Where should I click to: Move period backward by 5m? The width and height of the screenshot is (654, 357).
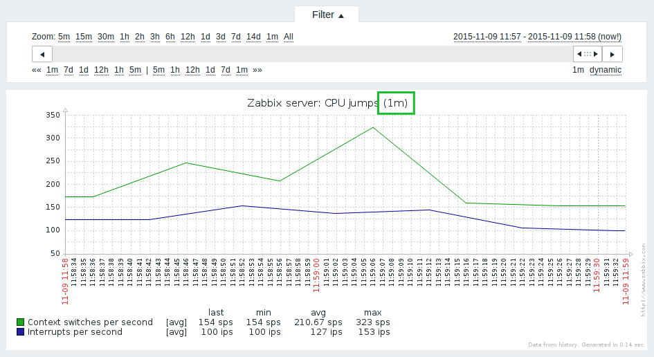pyautogui.click(x=135, y=70)
